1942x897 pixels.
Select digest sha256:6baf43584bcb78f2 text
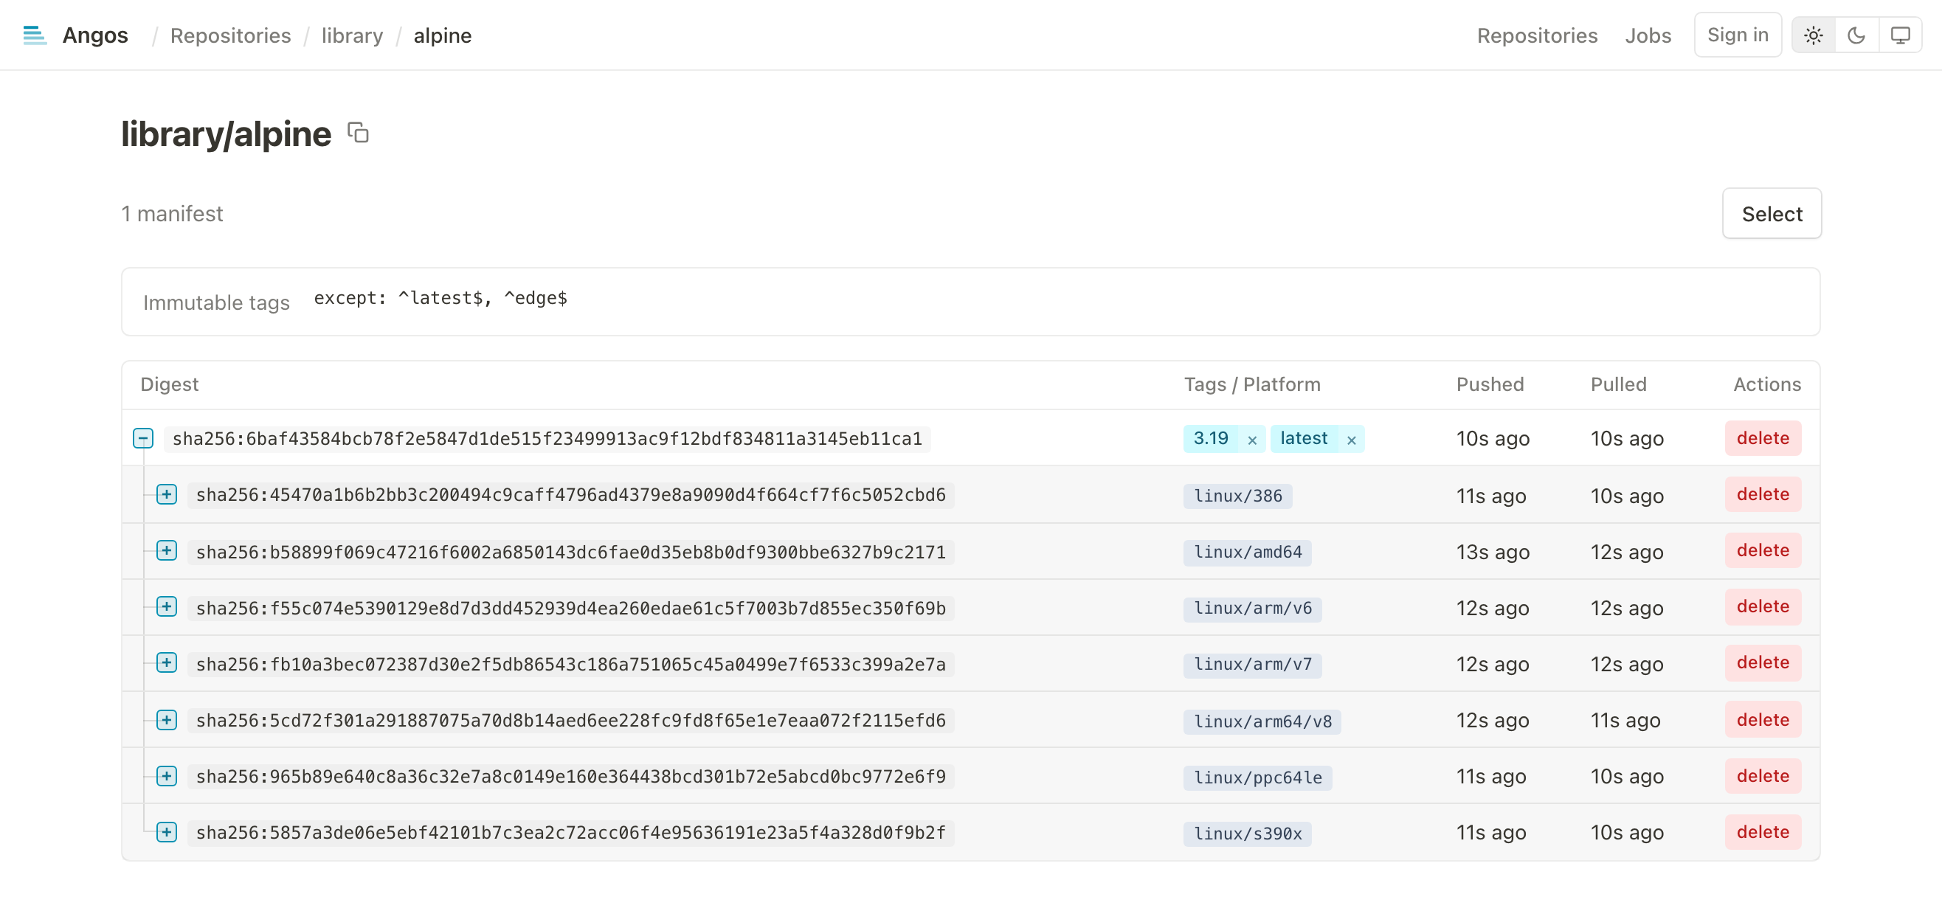(x=547, y=439)
